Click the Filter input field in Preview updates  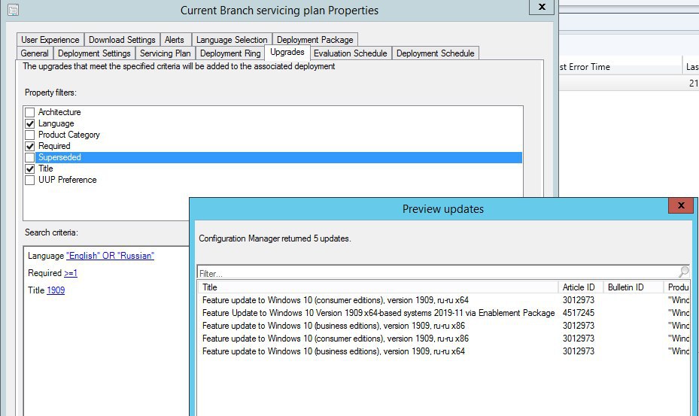point(438,272)
